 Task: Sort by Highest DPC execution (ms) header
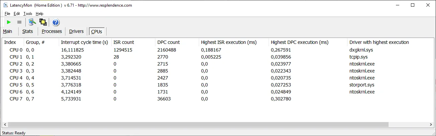pyautogui.click(x=308, y=42)
